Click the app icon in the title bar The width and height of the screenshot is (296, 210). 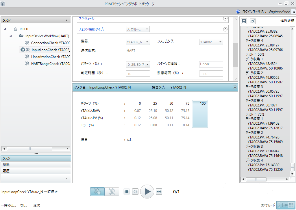[3, 3]
